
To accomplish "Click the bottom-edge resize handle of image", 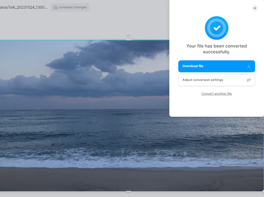I will 129,191.
